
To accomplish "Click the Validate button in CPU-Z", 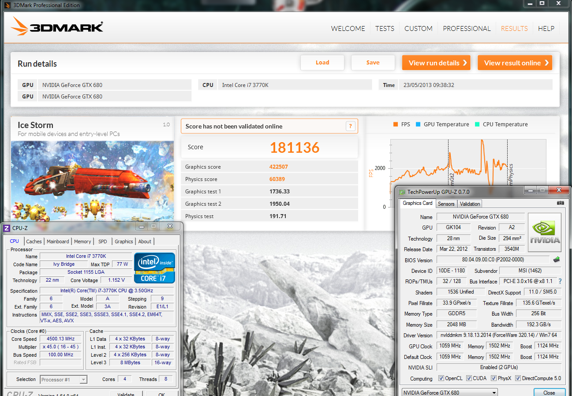I will tap(126, 394).
